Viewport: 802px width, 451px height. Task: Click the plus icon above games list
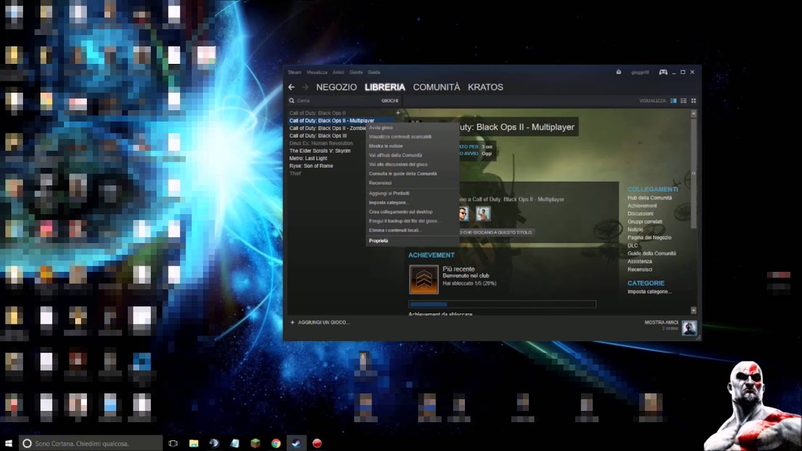398,113
